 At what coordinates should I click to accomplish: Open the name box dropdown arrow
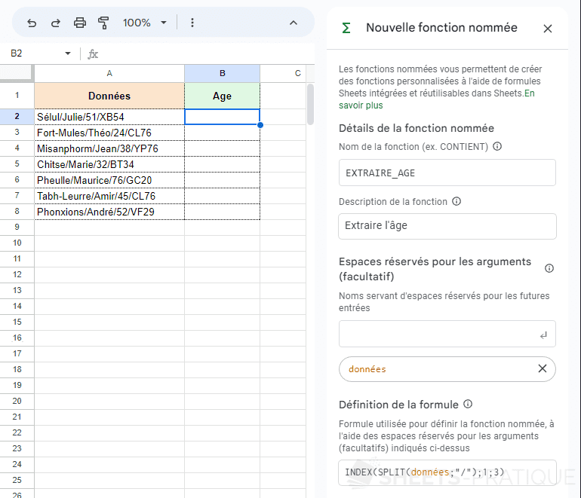click(68, 53)
